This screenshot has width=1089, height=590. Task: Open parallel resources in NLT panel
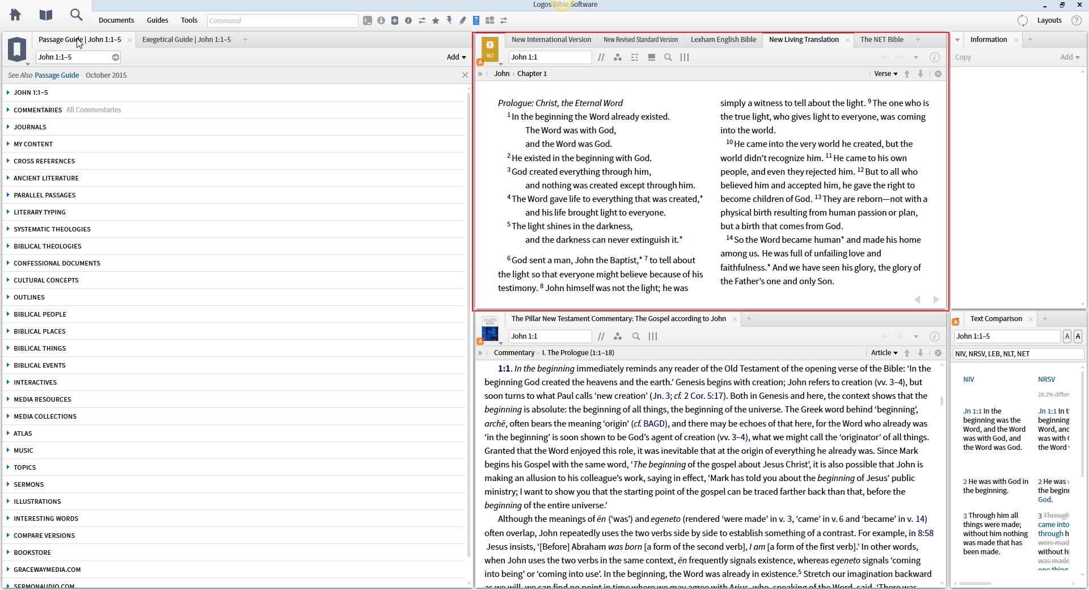[x=601, y=57]
